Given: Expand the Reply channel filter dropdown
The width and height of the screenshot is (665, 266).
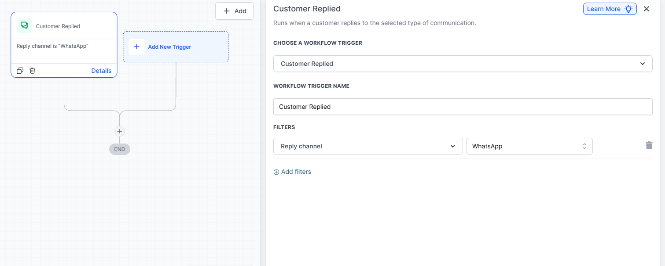Looking at the screenshot, I should [367, 146].
